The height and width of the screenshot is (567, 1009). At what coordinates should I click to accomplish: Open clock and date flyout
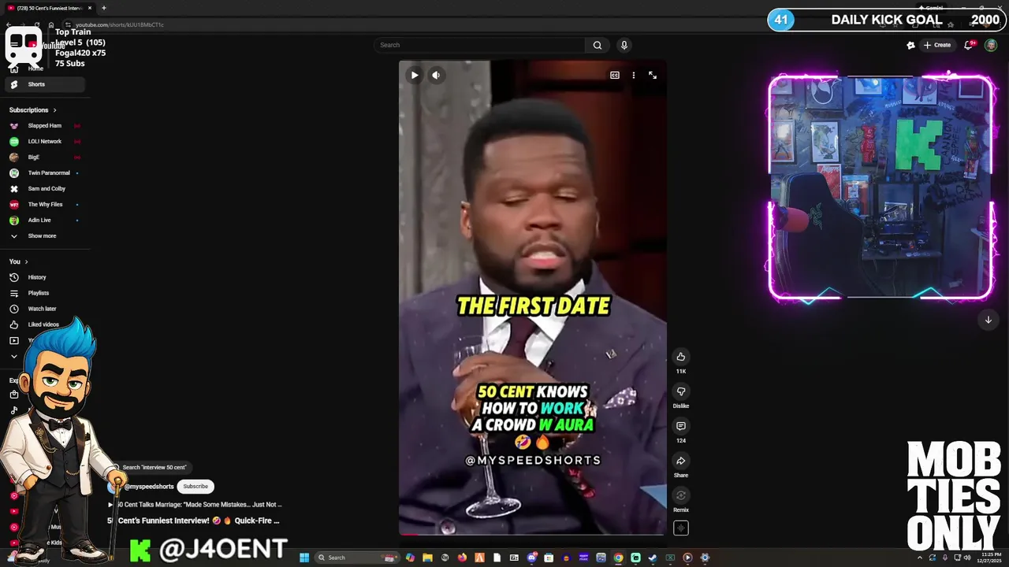click(989, 558)
